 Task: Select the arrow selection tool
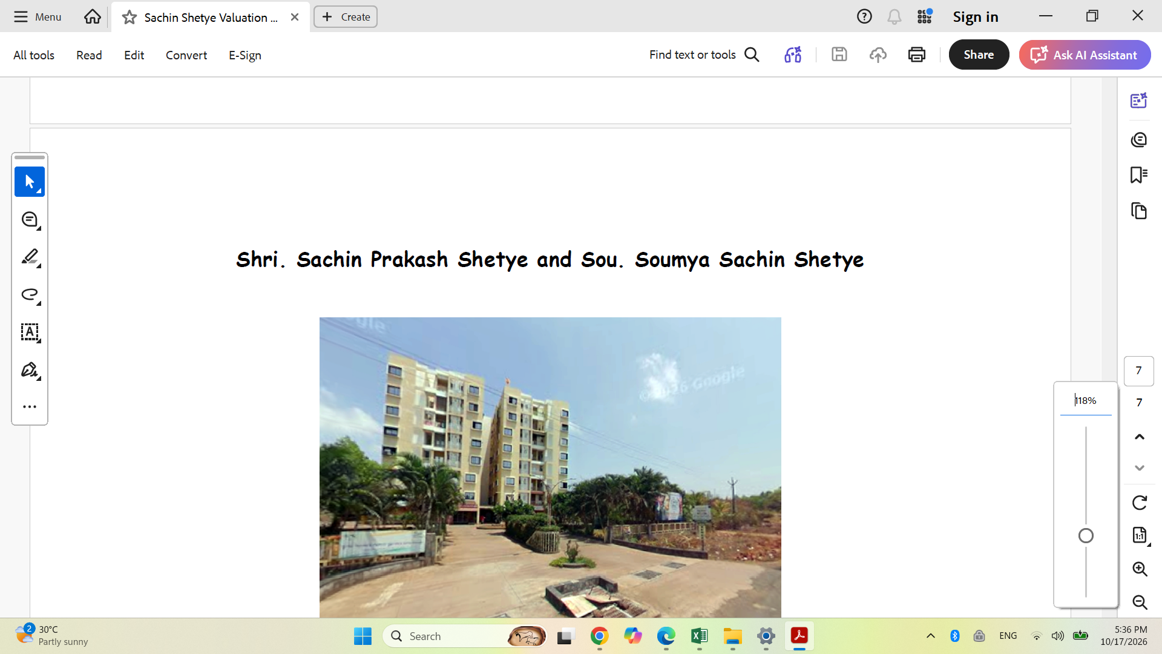pos(30,182)
